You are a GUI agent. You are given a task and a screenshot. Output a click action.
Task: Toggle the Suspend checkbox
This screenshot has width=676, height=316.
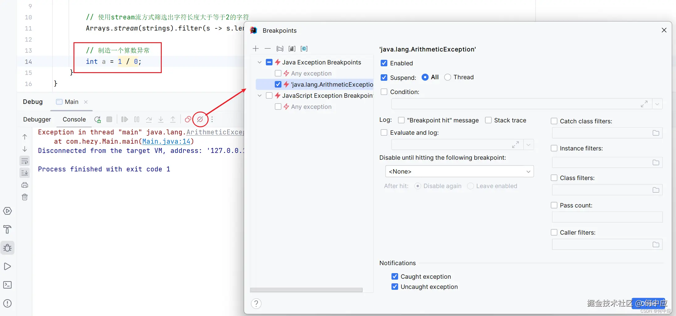pos(384,77)
